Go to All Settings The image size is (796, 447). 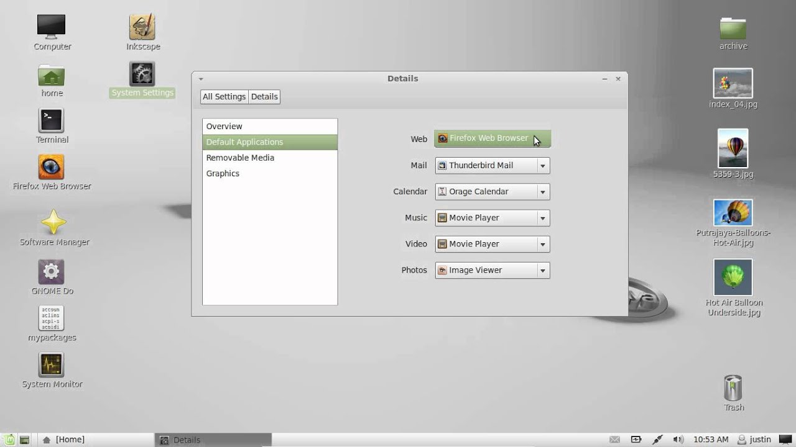point(224,96)
